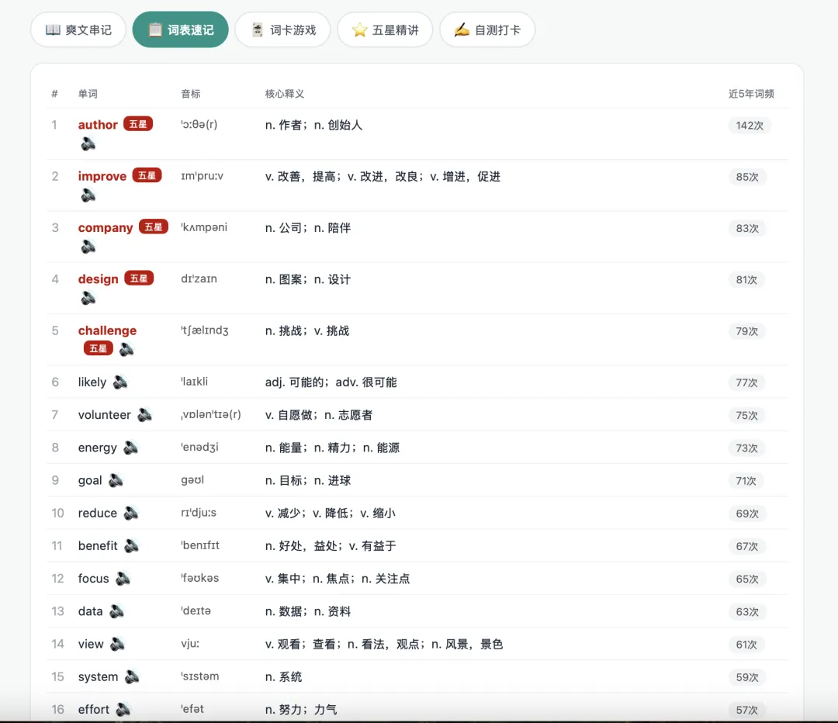This screenshot has width=838, height=723.
Task: Click the 五星 badge next to author
Action: click(138, 124)
